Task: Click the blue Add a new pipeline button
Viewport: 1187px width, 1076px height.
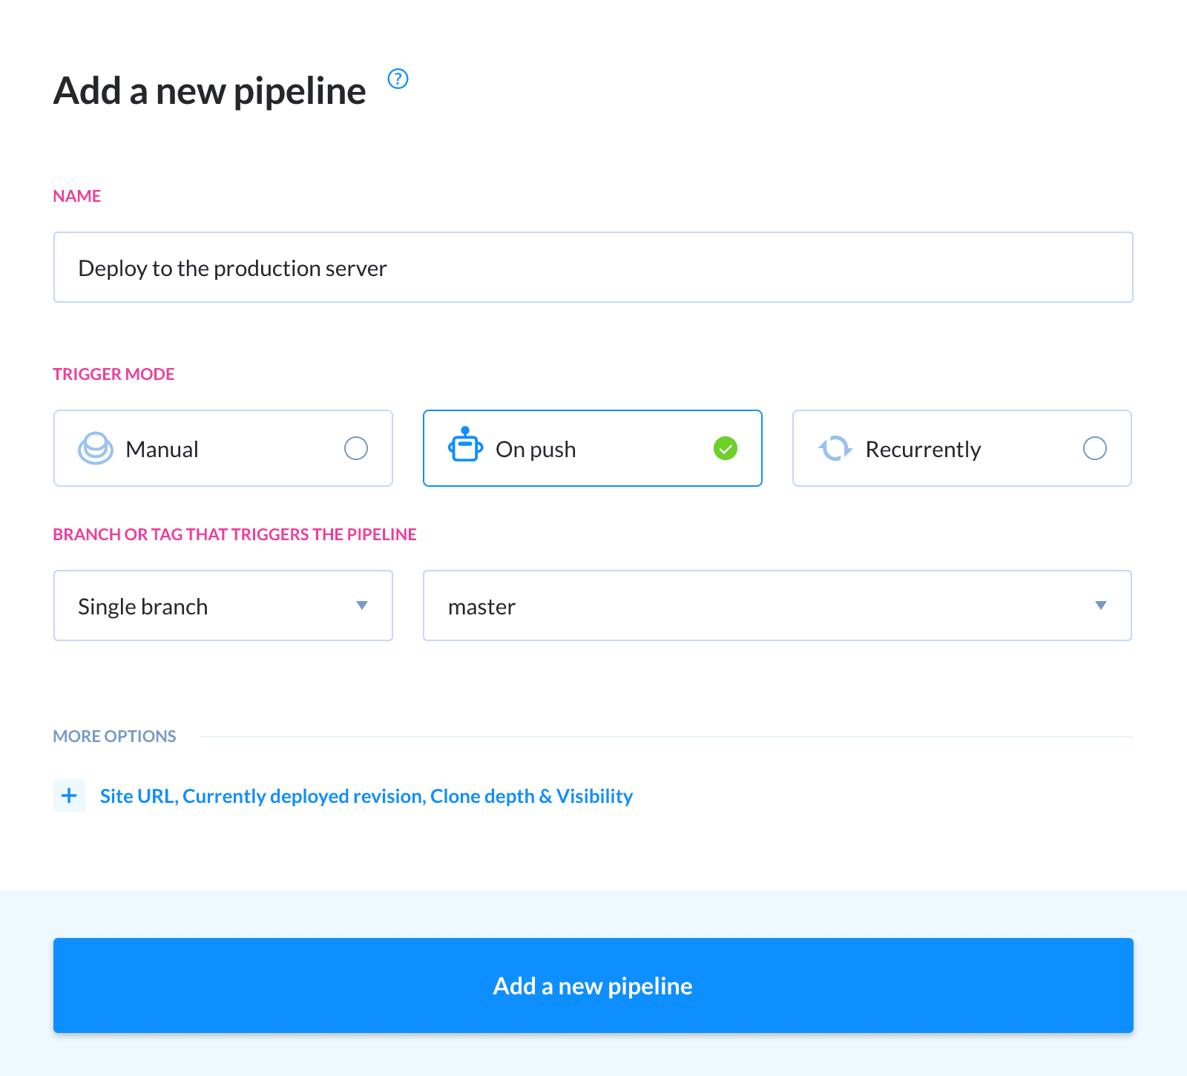Action: tap(593, 985)
